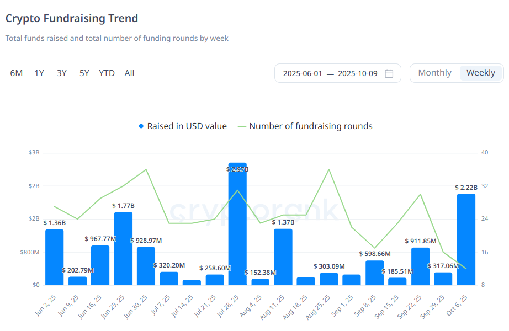The height and width of the screenshot is (331, 509).
Task: Choose the 3Y time range
Action: (61, 73)
